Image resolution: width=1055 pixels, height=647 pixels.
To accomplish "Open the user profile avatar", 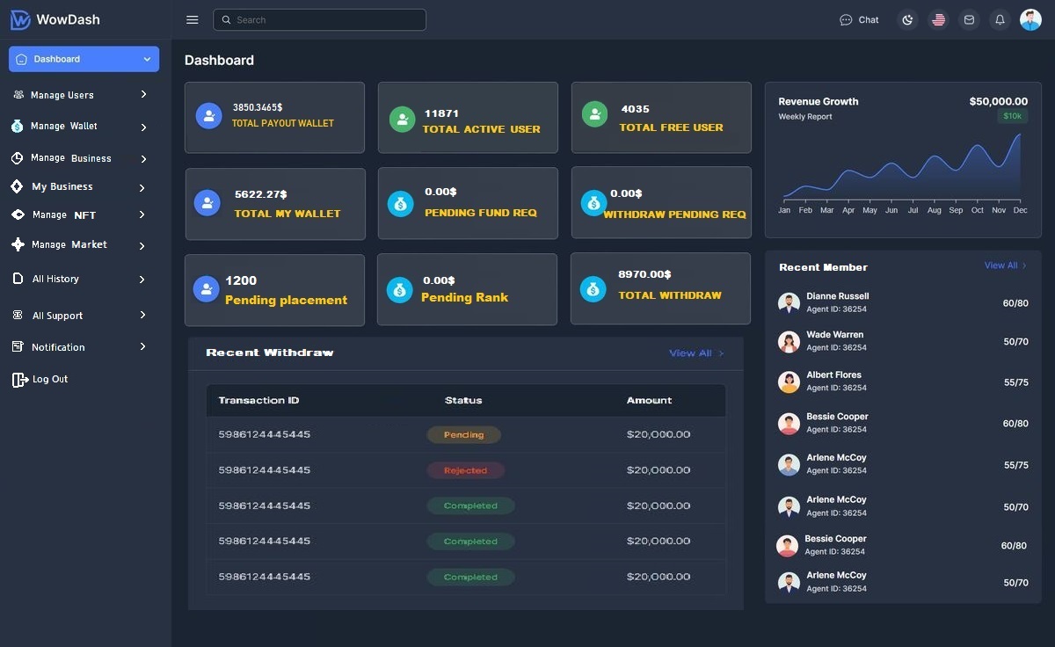I will click(x=1030, y=20).
